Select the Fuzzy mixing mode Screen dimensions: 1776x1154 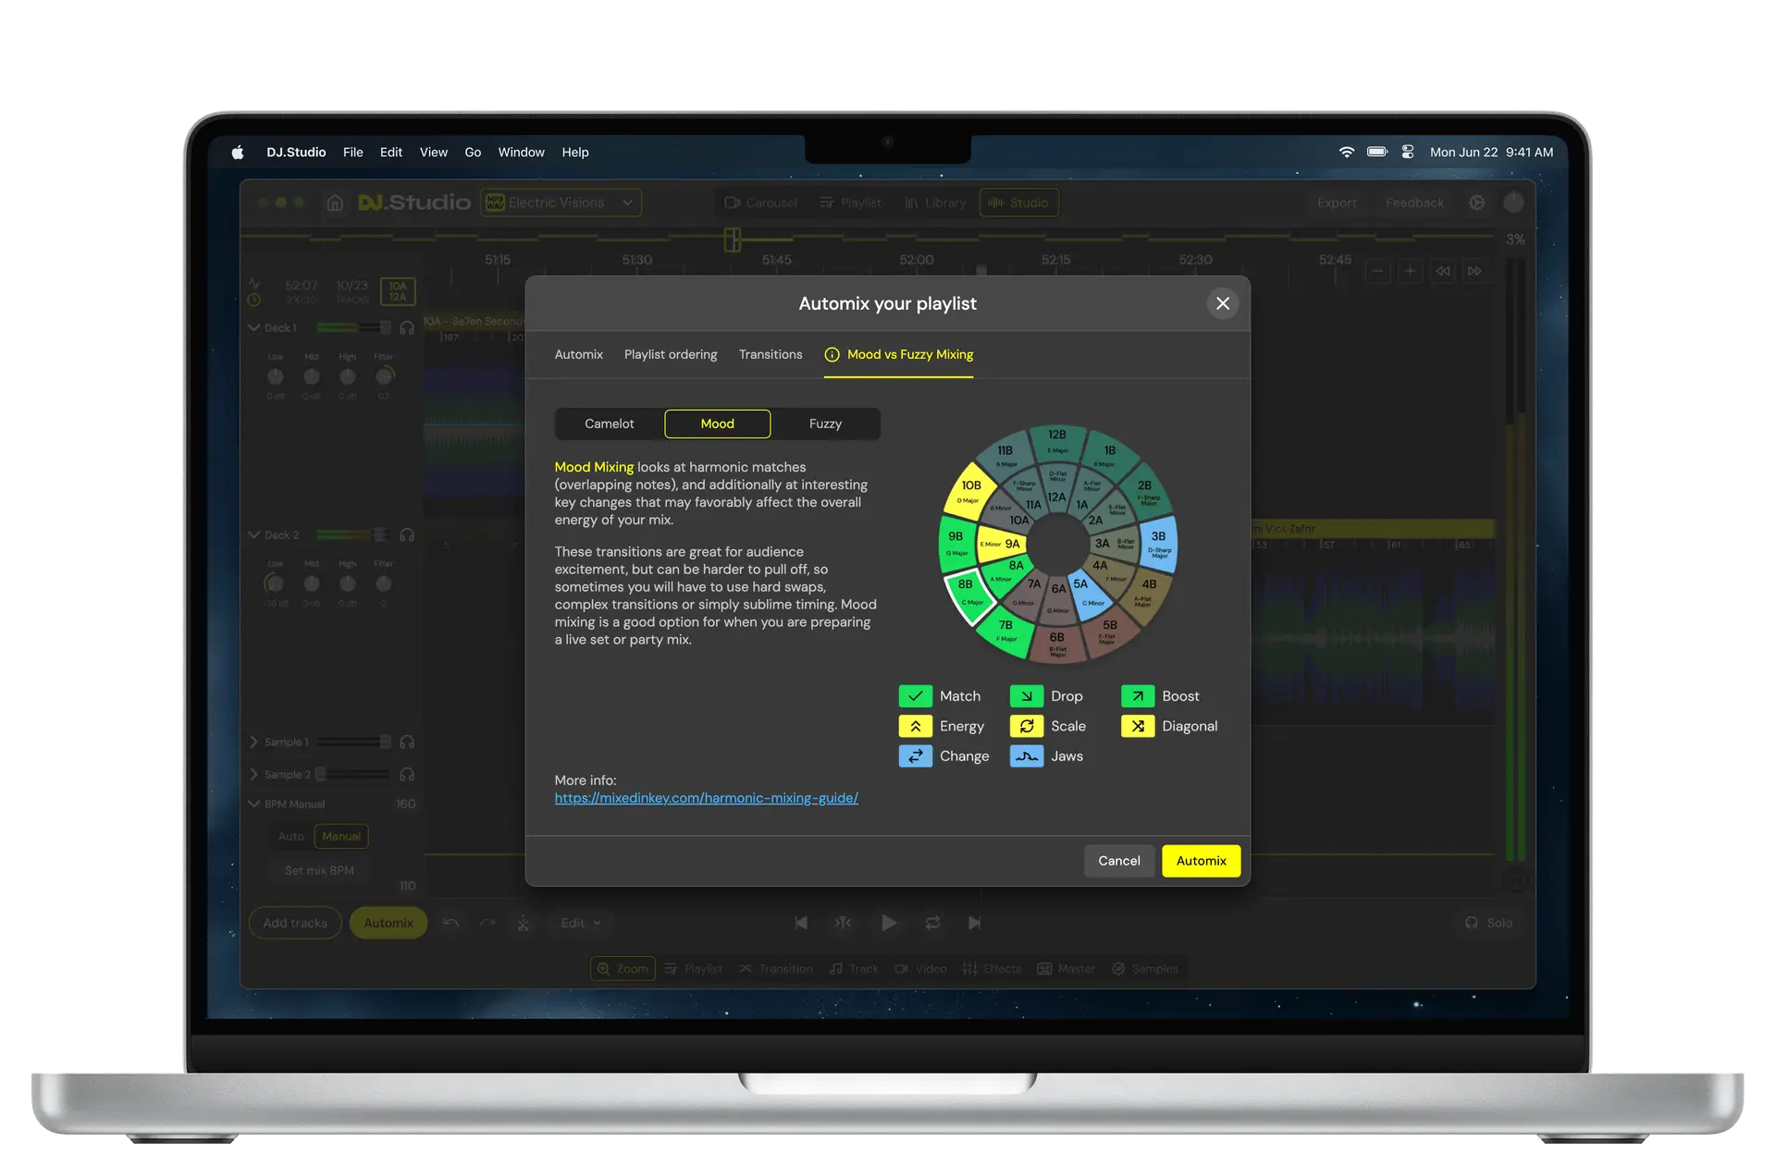click(x=826, y=424)
